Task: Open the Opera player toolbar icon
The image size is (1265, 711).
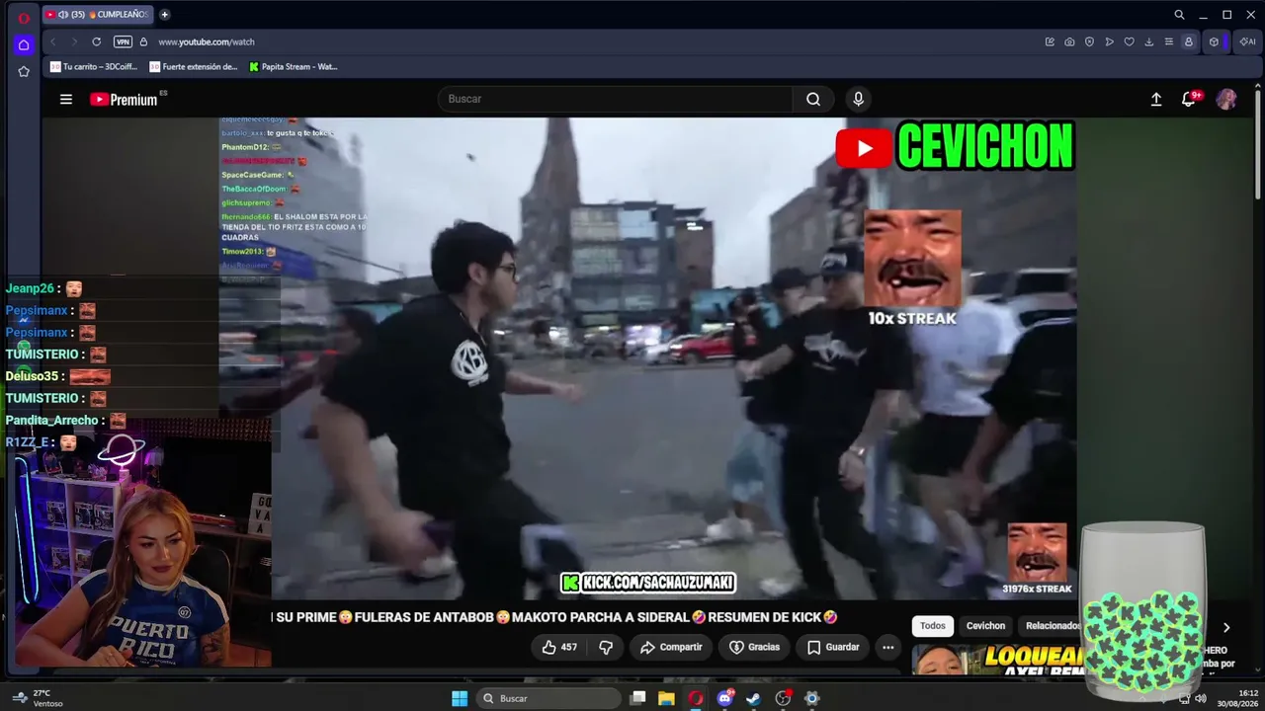Action: 1109,41
